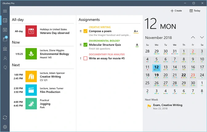The width and height of the screenshot is (207, 132).
Task: Open the A grade on Molecular Structure Quiz
Action: tap(137, 45)
